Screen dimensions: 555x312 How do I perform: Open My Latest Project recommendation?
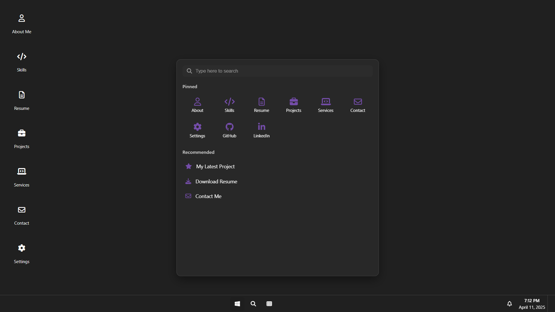click(215, 167)
